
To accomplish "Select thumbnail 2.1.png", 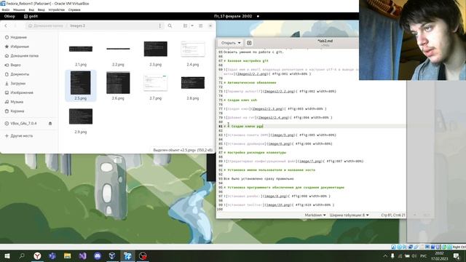I will pyautogui.click(x=81, y=49).
